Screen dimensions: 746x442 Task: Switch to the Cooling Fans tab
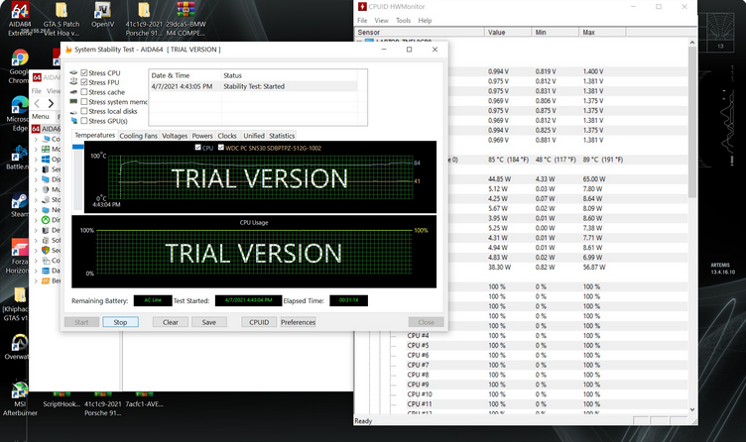click(x=138, y=136)
